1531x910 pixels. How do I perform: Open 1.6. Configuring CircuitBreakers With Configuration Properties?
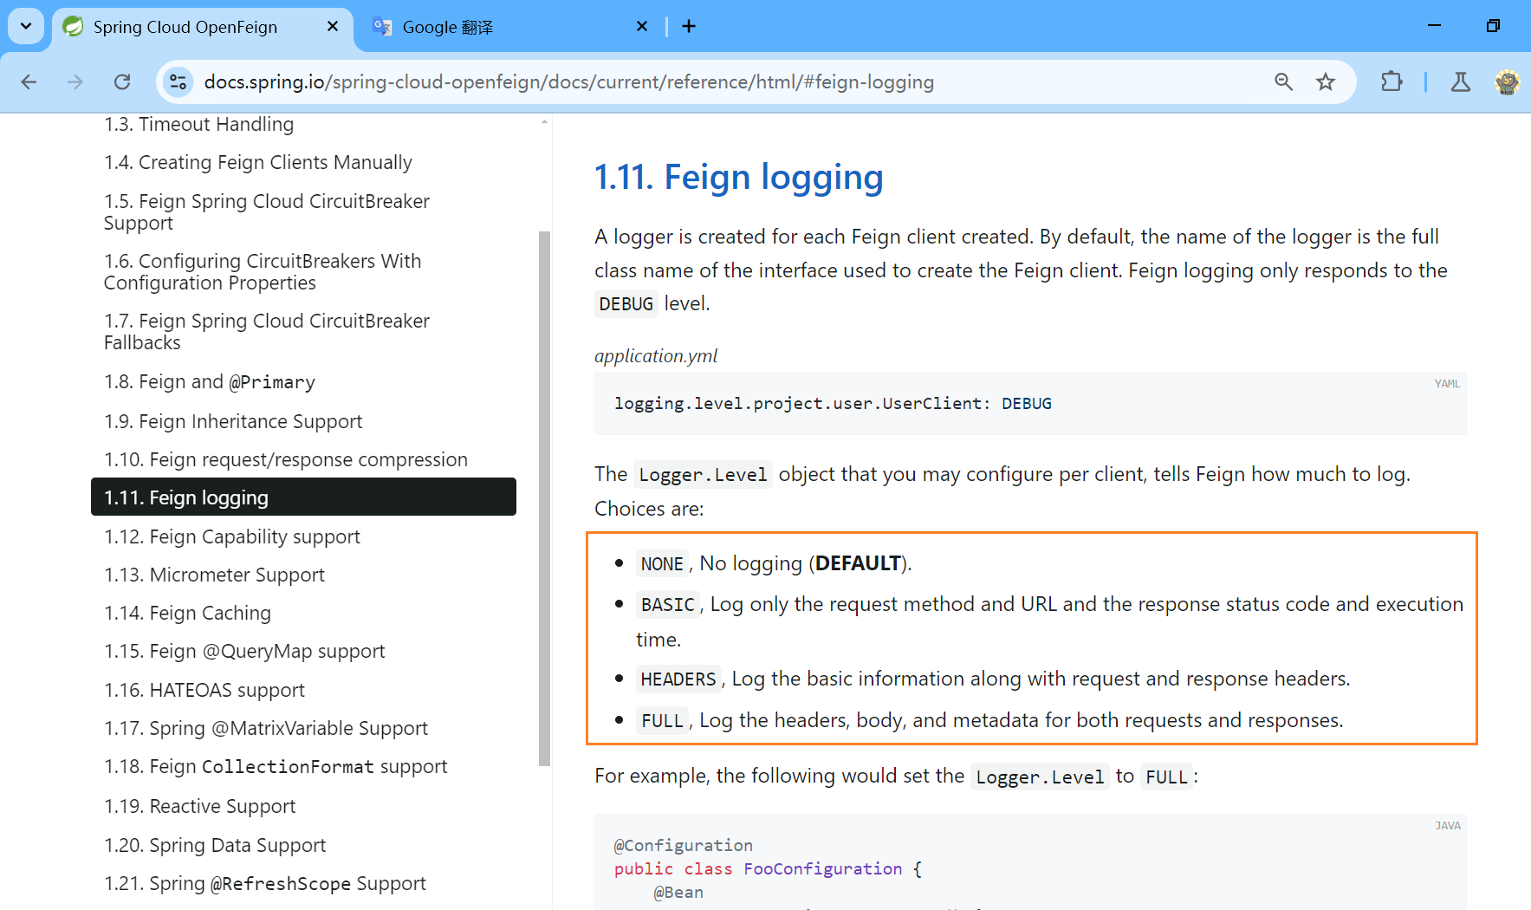click(263, 271)
